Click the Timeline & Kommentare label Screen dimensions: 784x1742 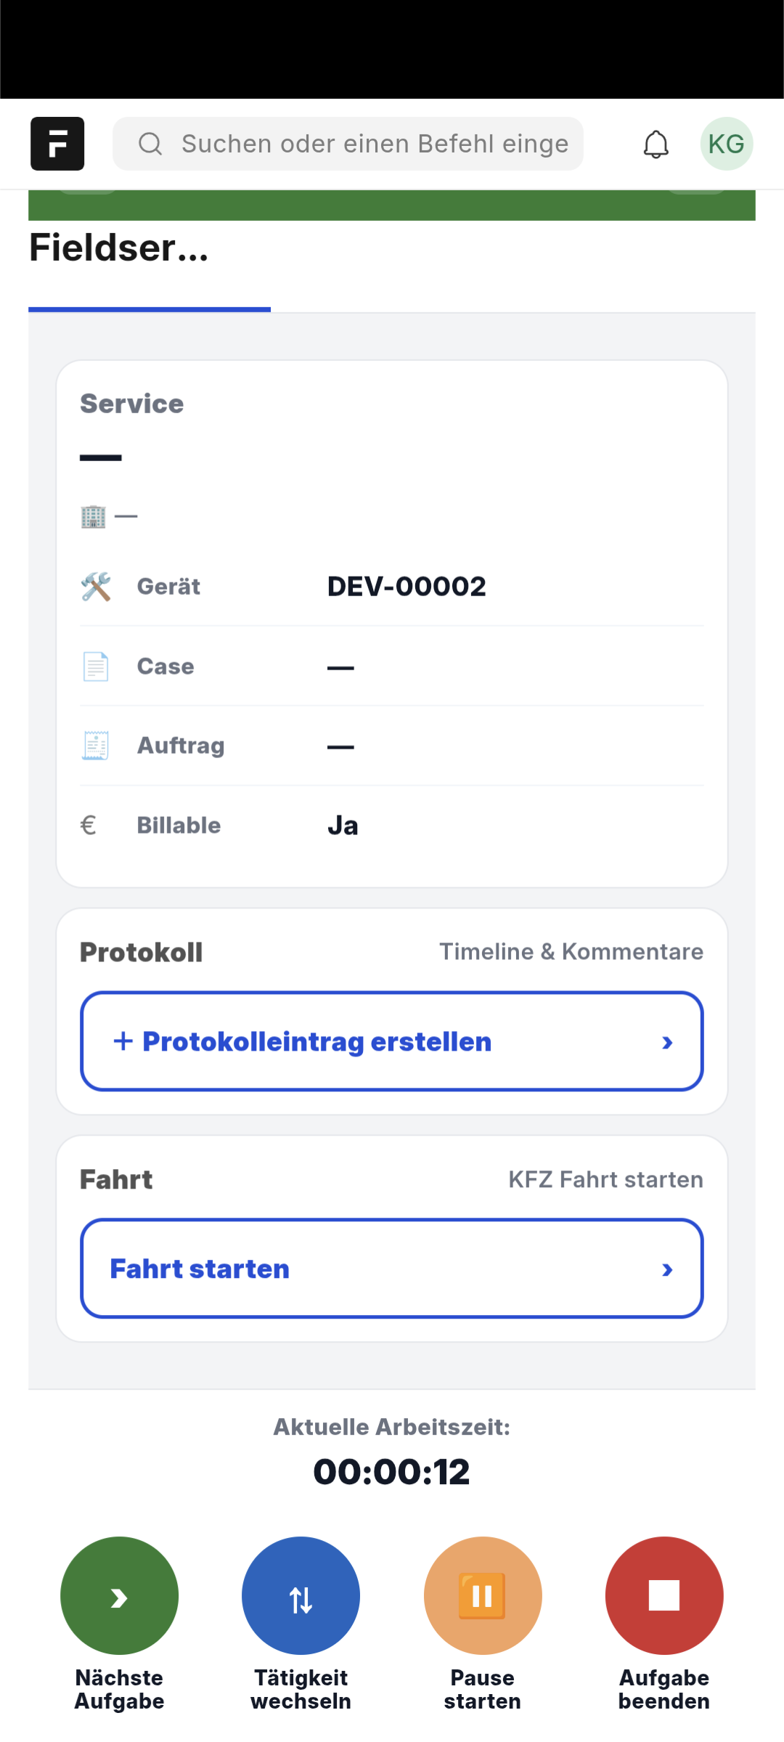[x=571, y=952]
